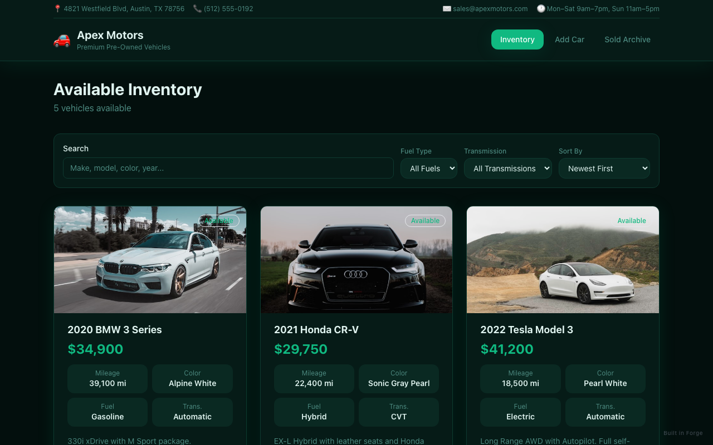
Task: Click the Available badge on Honda CR-V card
Action: 425,221
